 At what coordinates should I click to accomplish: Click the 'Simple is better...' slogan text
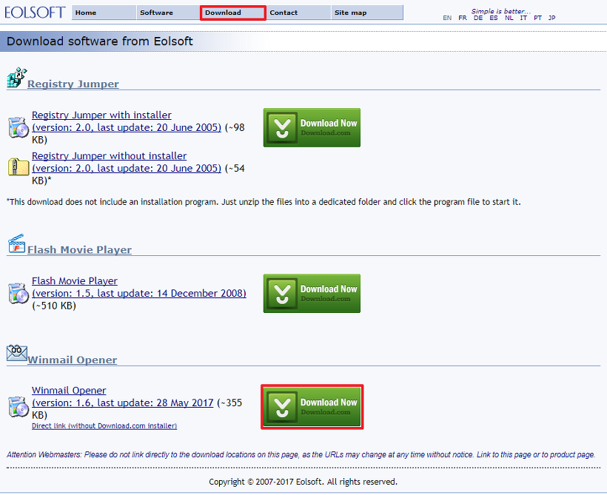point(500,11)
